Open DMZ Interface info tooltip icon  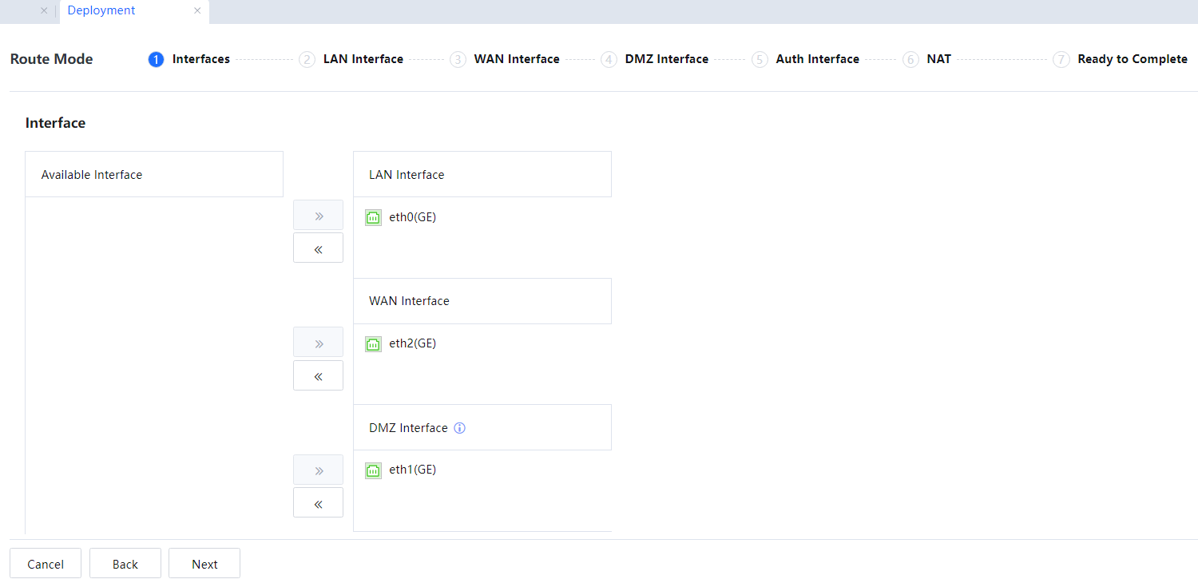[x=459, y=428]
